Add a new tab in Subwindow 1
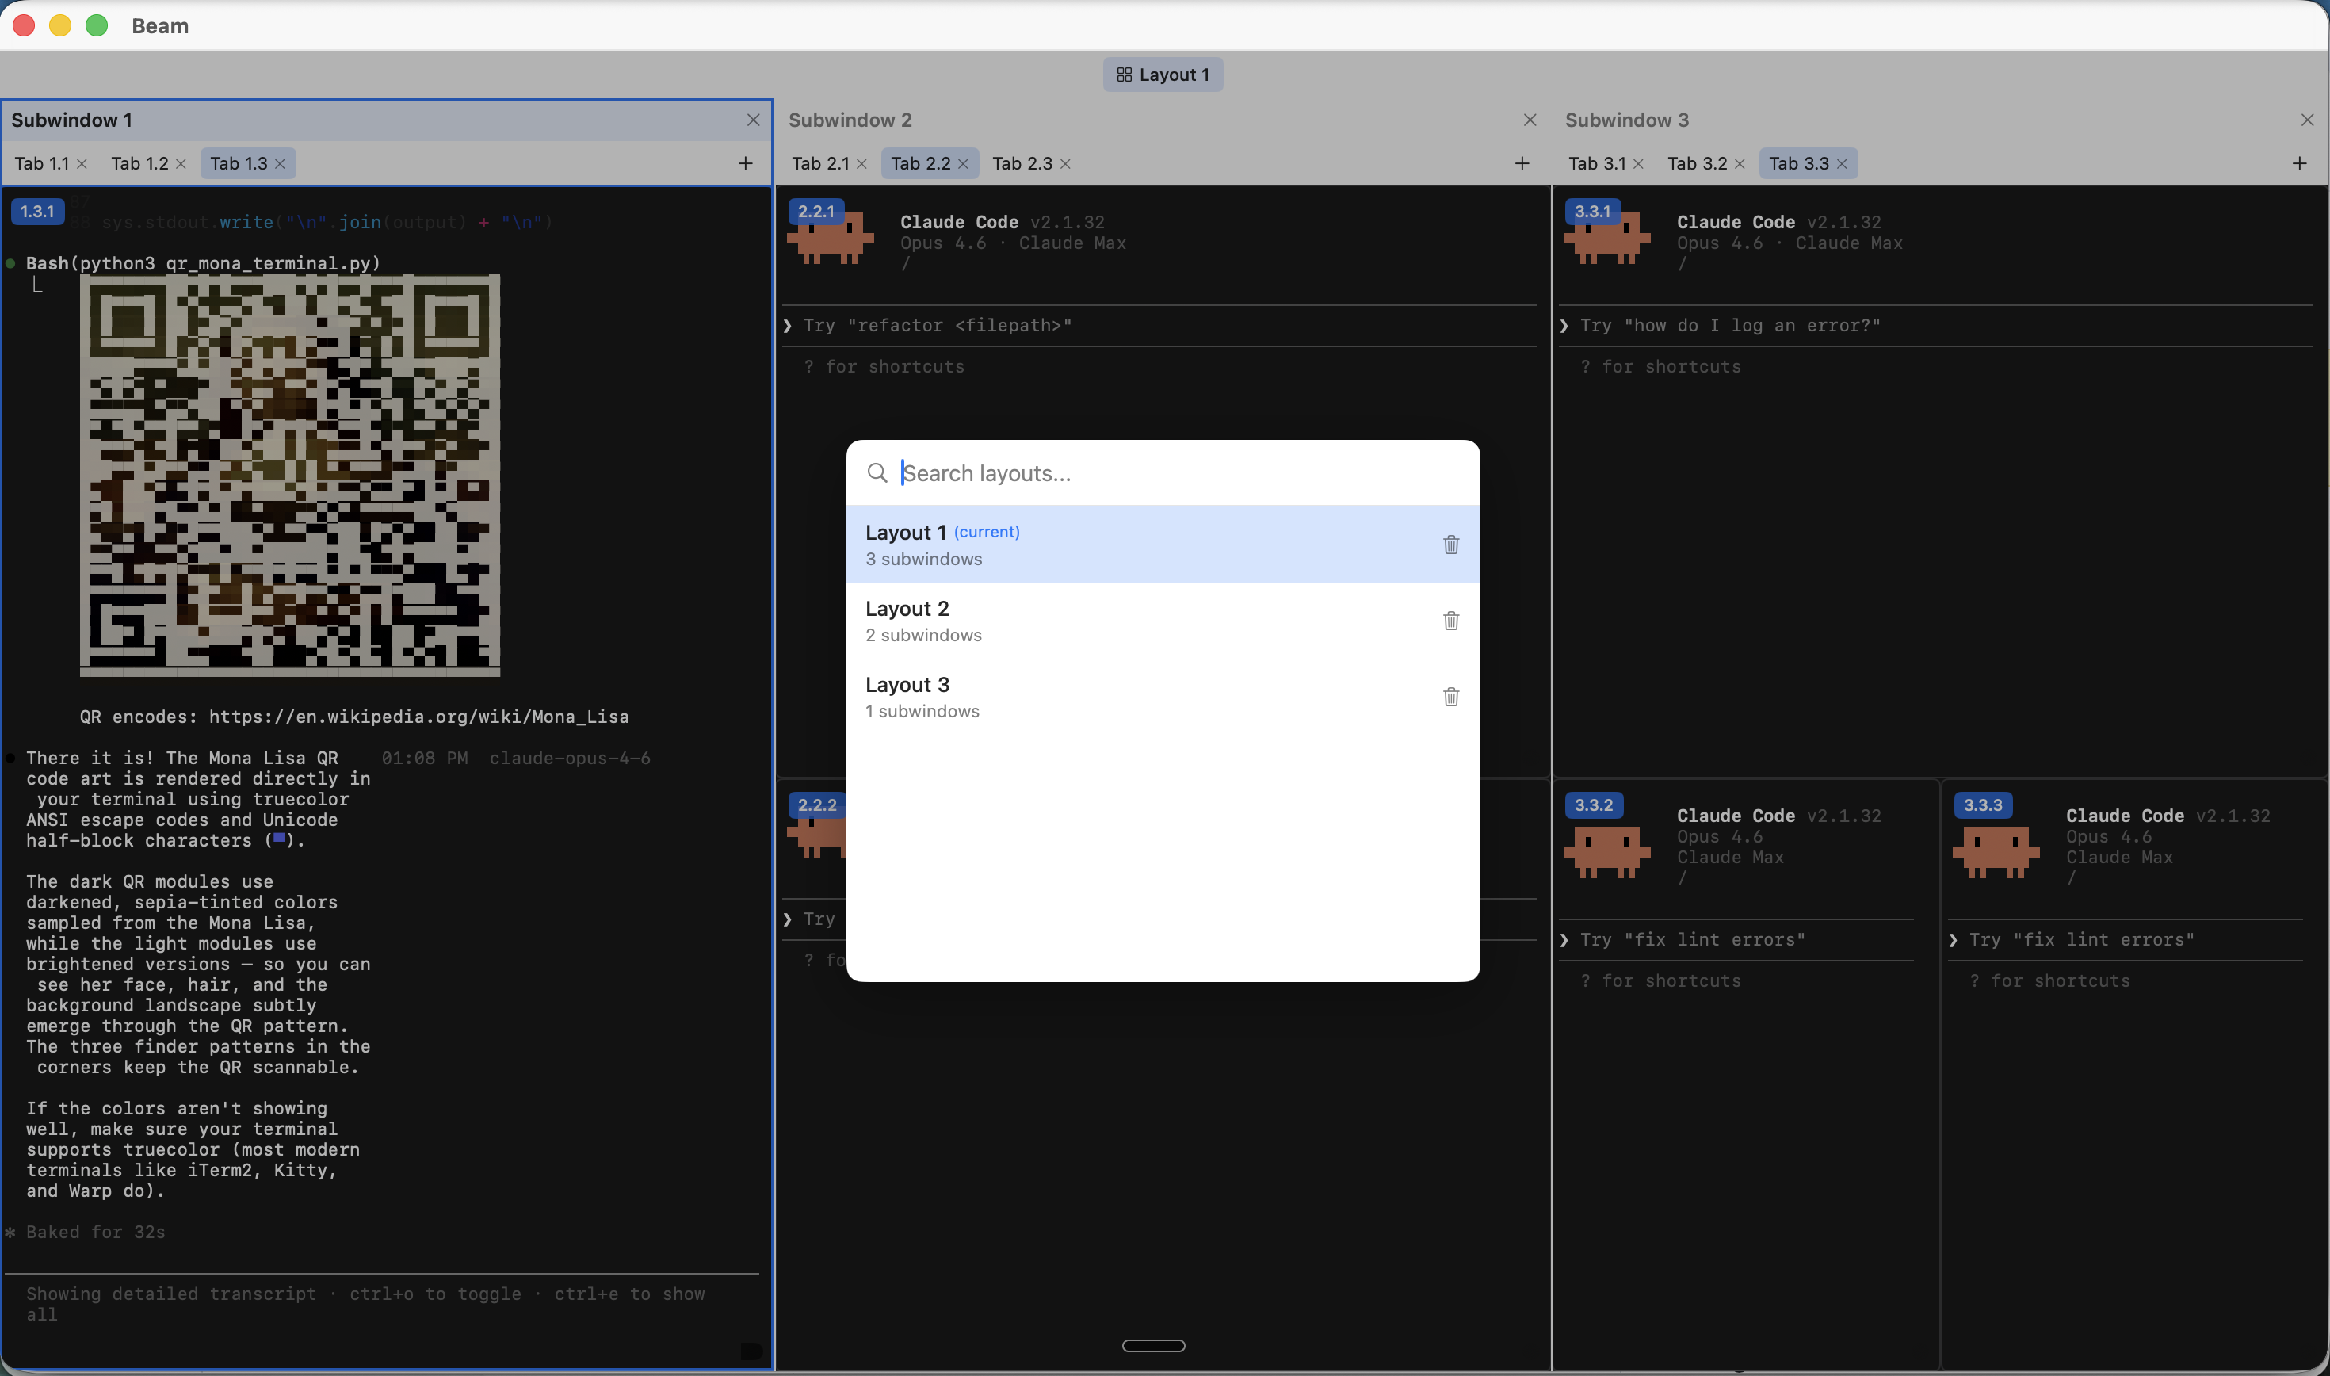This screenshot has height=1376, width=2330. click(x=744, y=163)
